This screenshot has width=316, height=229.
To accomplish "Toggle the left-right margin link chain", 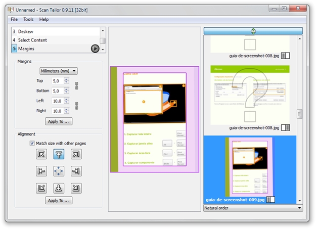I will click(x=76, y=106).
